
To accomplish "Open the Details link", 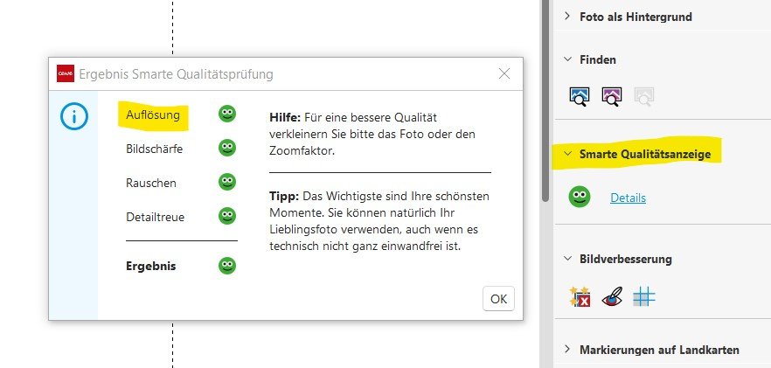I will (x=628, y=198).
